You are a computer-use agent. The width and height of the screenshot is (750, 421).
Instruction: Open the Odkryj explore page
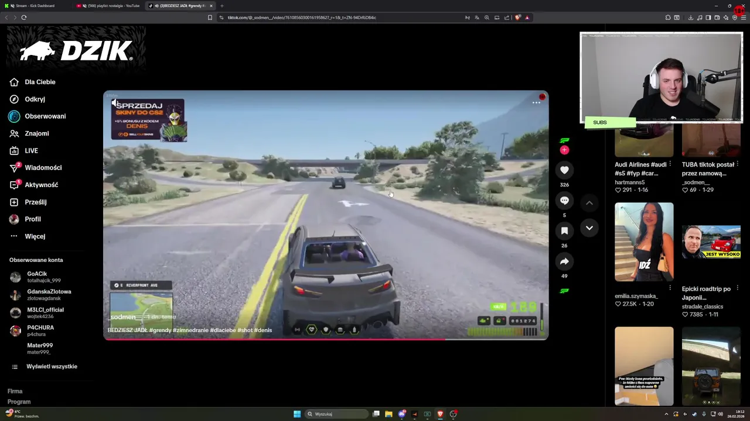pos(28,99)
